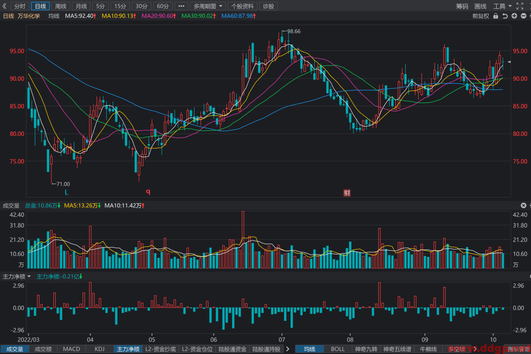Open 诊股 stock diagnosis

point(268,6)
